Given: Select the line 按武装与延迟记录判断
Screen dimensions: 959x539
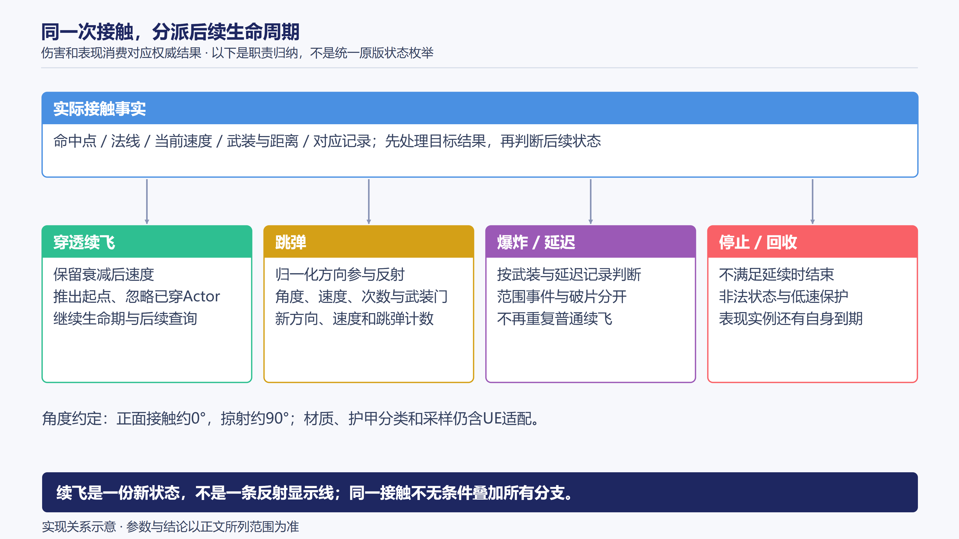Looking at the screenshot, I should pyautogui.click(x=569, y=275).
